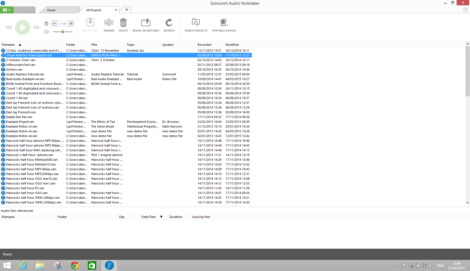Open Google Chrome from taskbar
Viewport: 470px width, 271px height.
[x=75, y=265]
